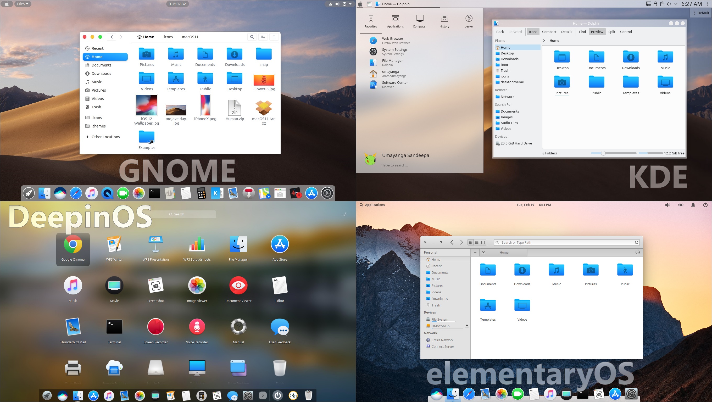This screenshot has width=712, height=402.
Task: Switch Dolphin to Compact view
Action: (x=549, y=31)
